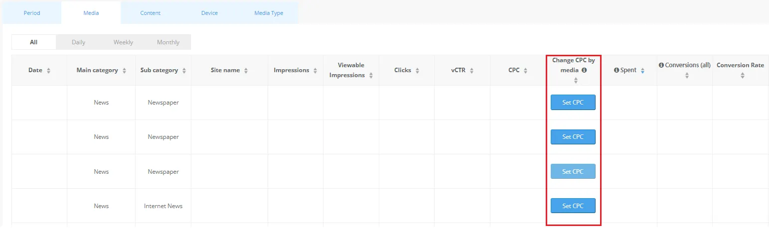Screen dimensions: 769x228
Task: Click info icon in Change CPC by media header
Action: [x=584, y=70]
